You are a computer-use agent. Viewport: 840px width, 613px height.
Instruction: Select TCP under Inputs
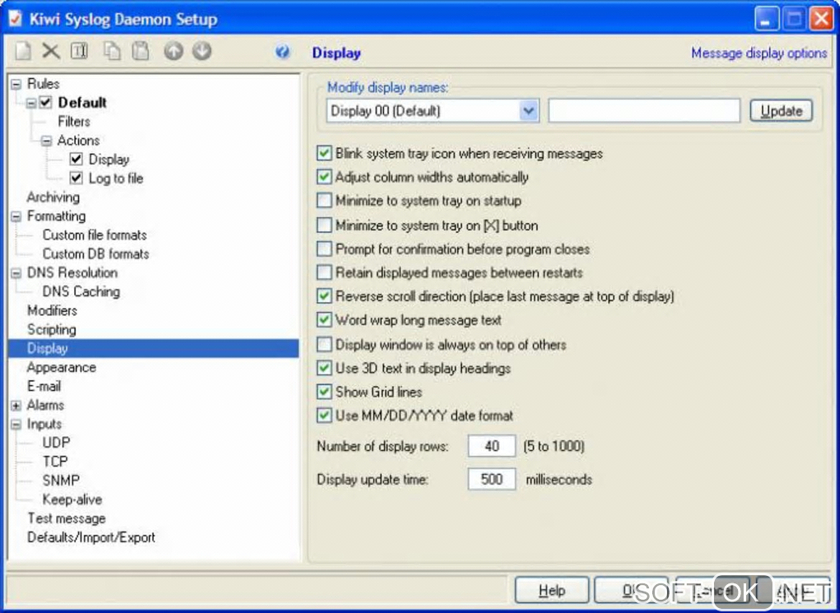point(55,462)
